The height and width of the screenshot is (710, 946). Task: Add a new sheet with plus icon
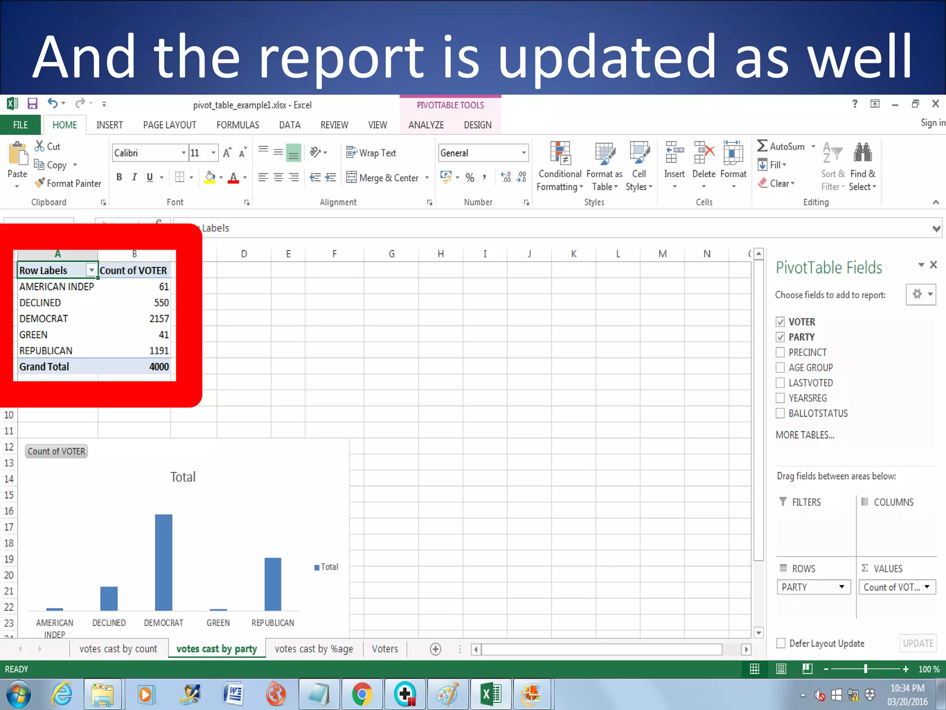pyautogui.click(x=435, y=649)
